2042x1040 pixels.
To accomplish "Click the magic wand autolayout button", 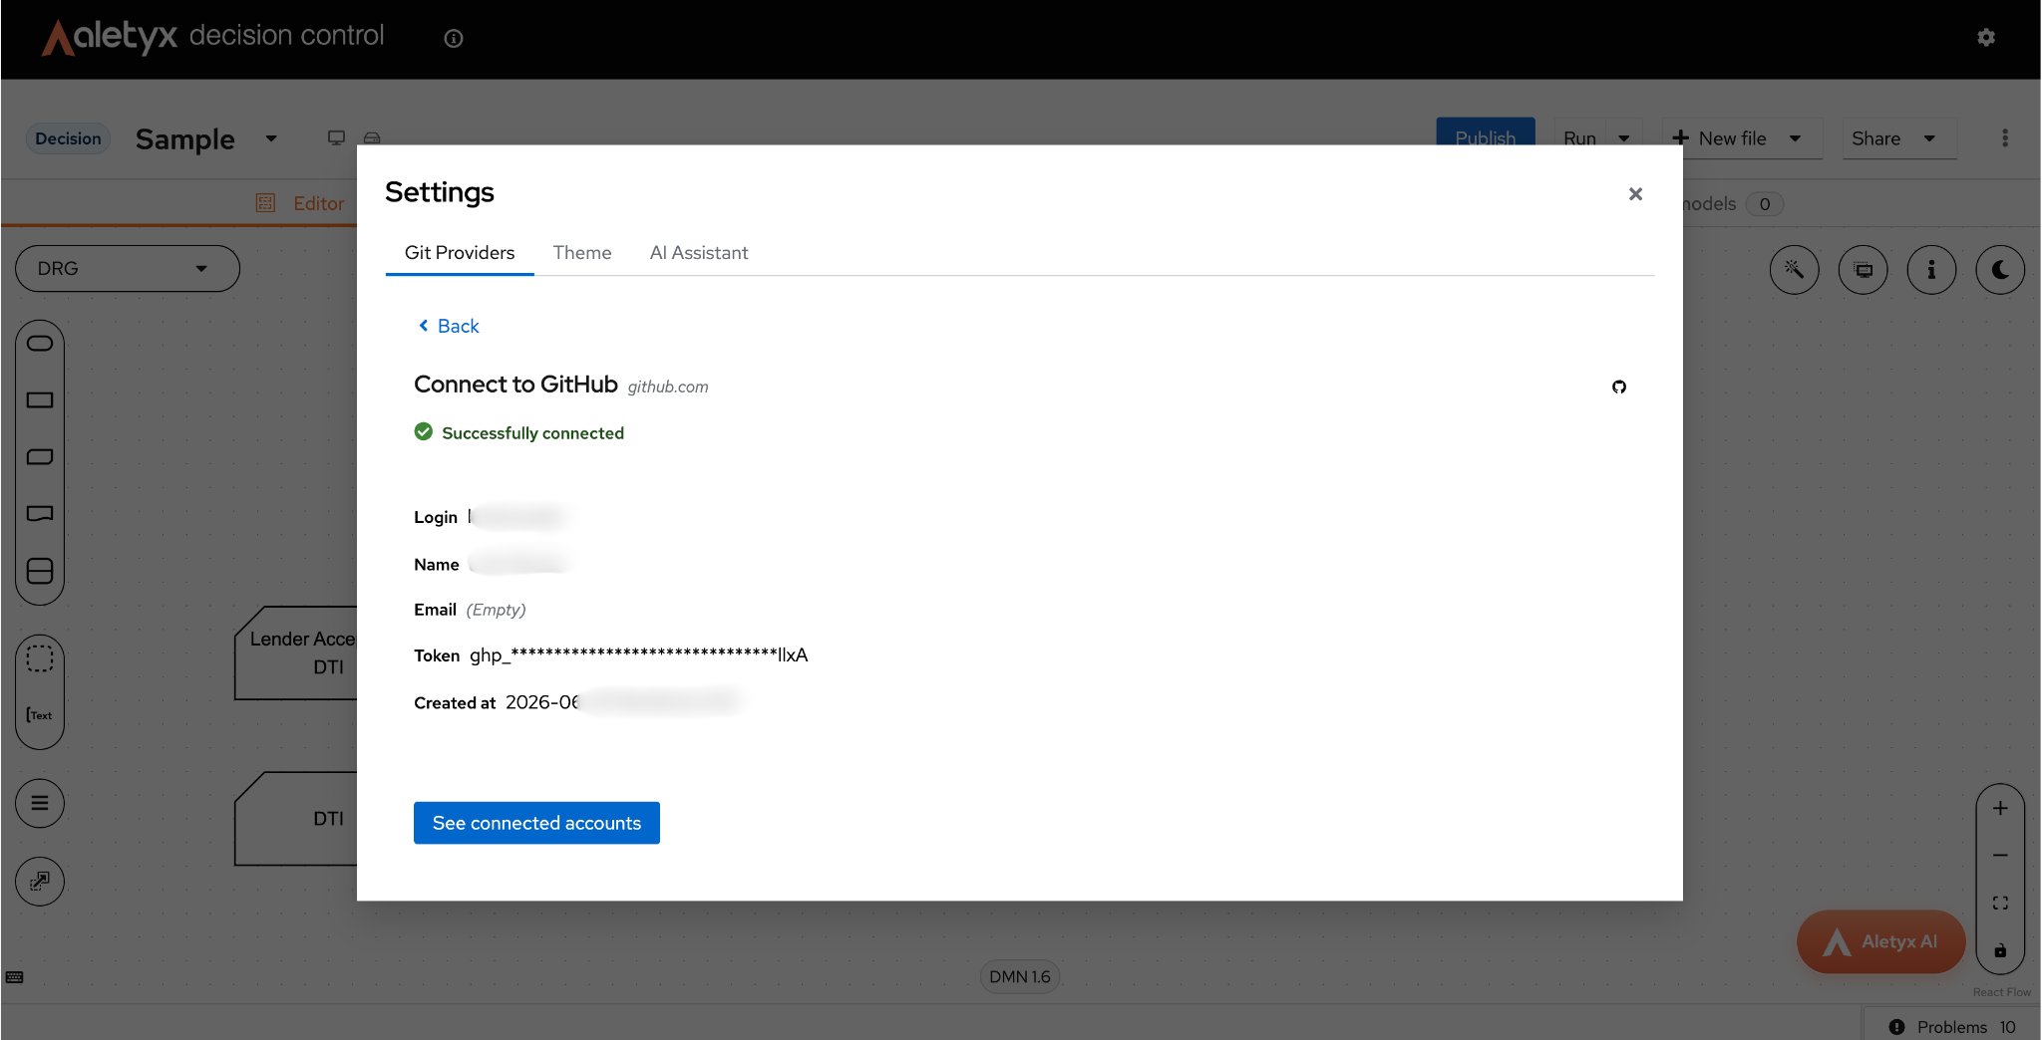I will [x=1794, y=269].
